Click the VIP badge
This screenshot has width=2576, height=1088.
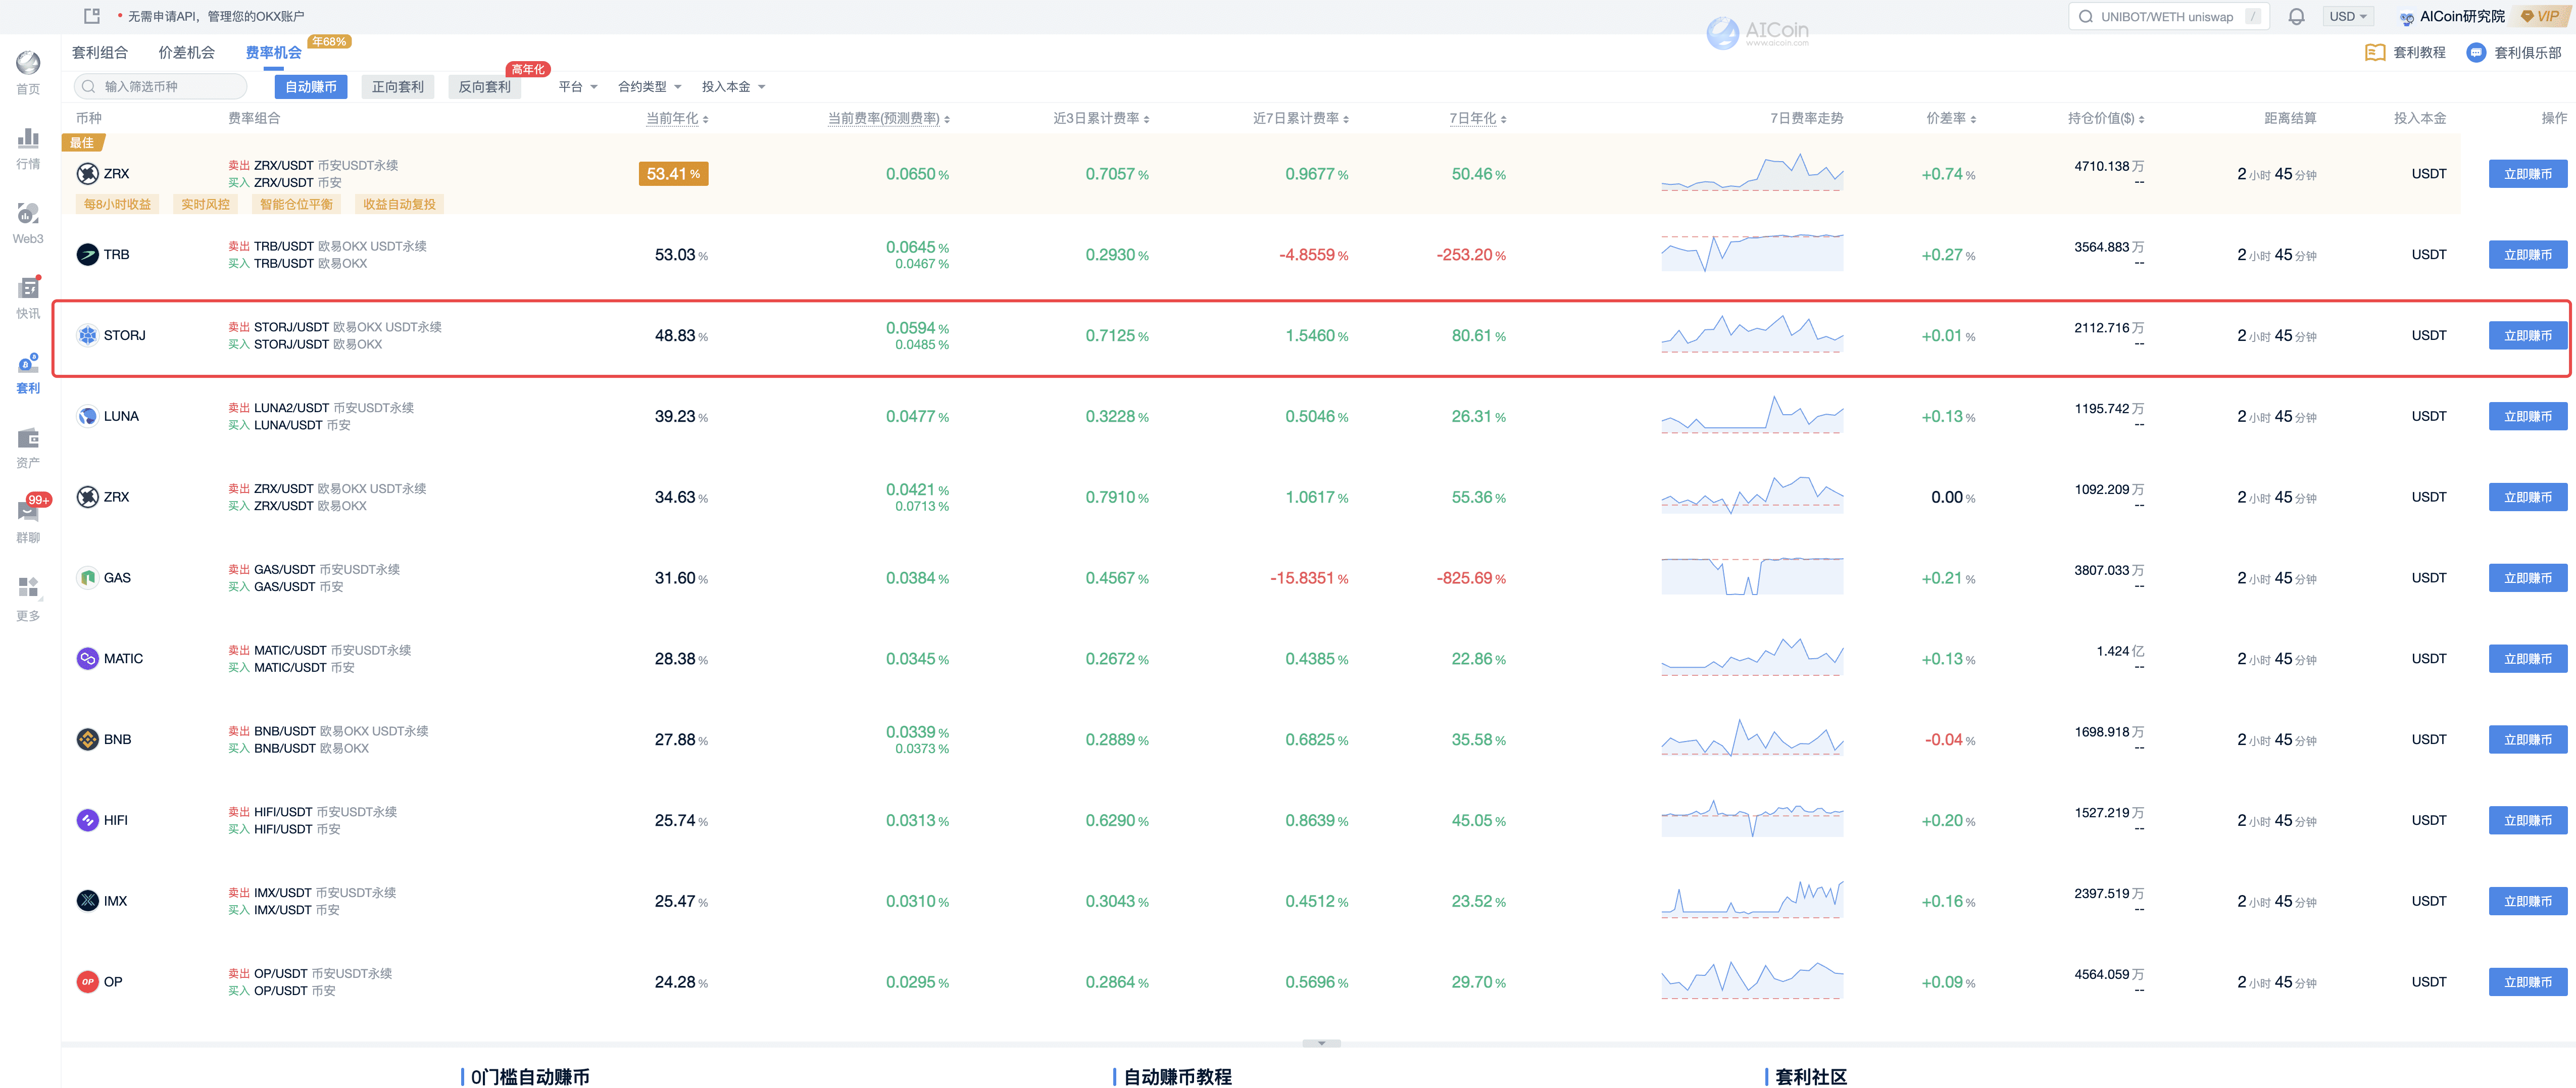click(x=2540, y=16)
